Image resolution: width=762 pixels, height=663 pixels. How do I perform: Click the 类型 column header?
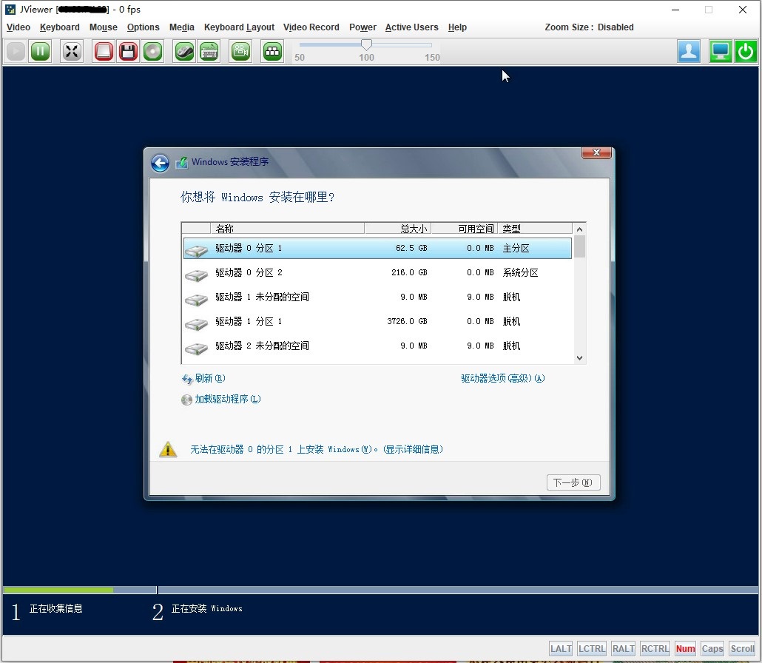pyautogui.click(x=535, y=229)
